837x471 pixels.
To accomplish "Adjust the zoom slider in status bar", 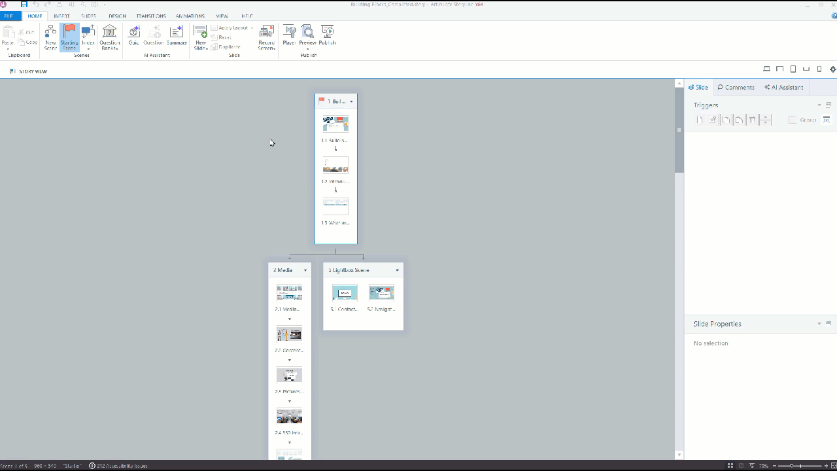I will pos(792,466).
